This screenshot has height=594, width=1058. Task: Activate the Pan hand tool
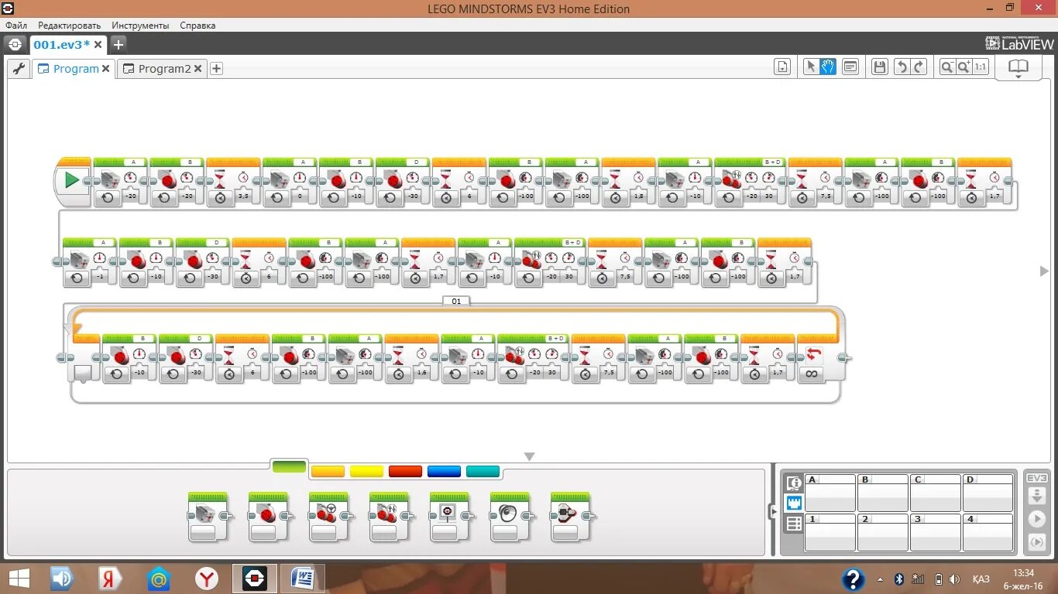[828, 67]
